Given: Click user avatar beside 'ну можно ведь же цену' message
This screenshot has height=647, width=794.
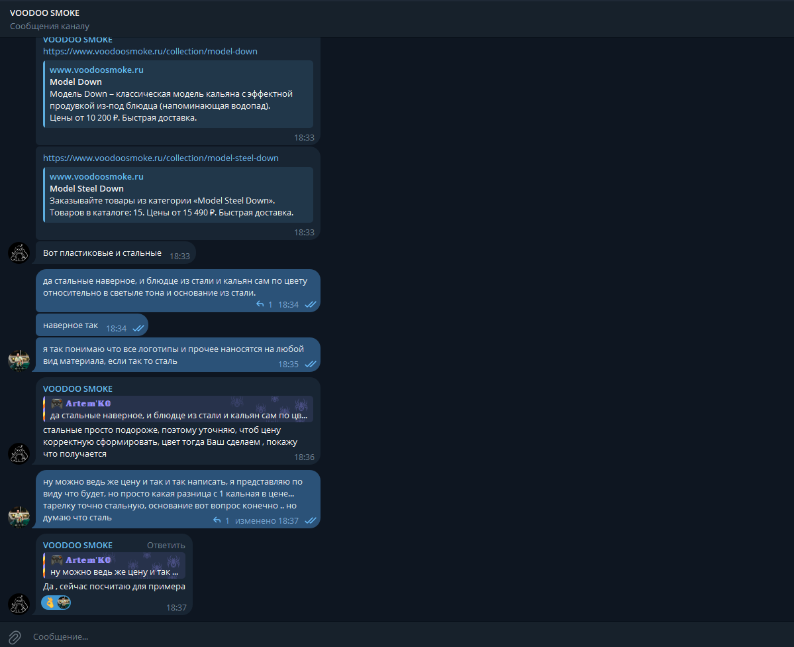Looking at the screenshot, I should (x=19, y=516).
